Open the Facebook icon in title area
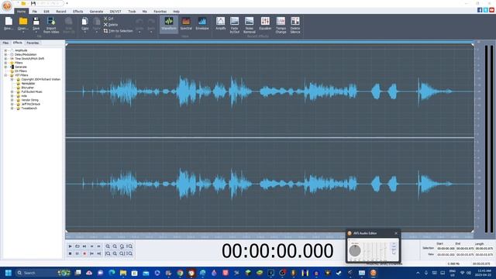Viewport: 496px width, 279px height. point(480,10)
